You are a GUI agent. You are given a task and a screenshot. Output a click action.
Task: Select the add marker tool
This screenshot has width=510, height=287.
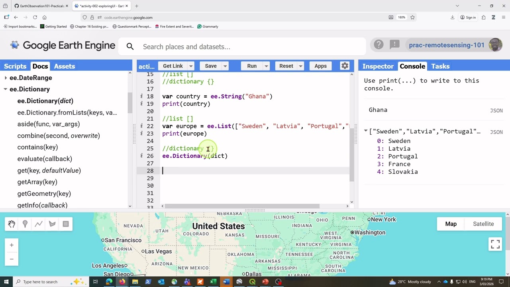[x=25, y=224]
